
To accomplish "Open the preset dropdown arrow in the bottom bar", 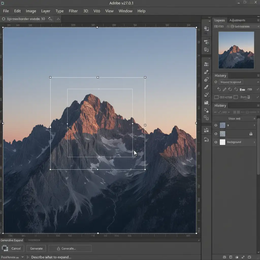I will point(22,257).
